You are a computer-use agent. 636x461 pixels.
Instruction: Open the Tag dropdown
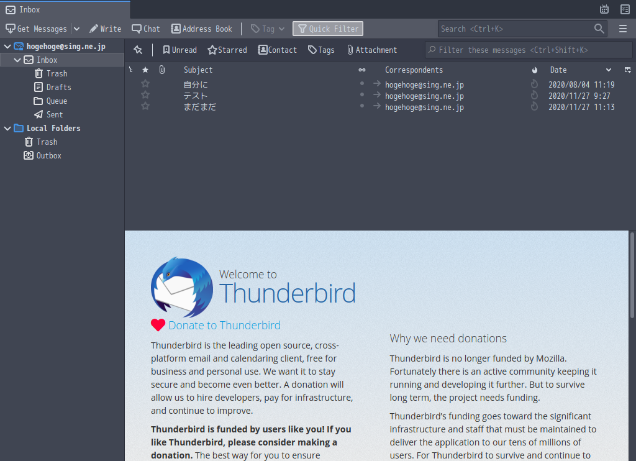tap(268, 29)
